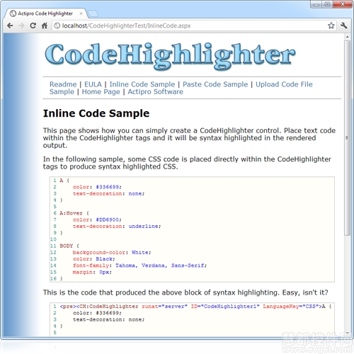Click the A:Hover selector on line 6
354x354 pixels.
71,213
